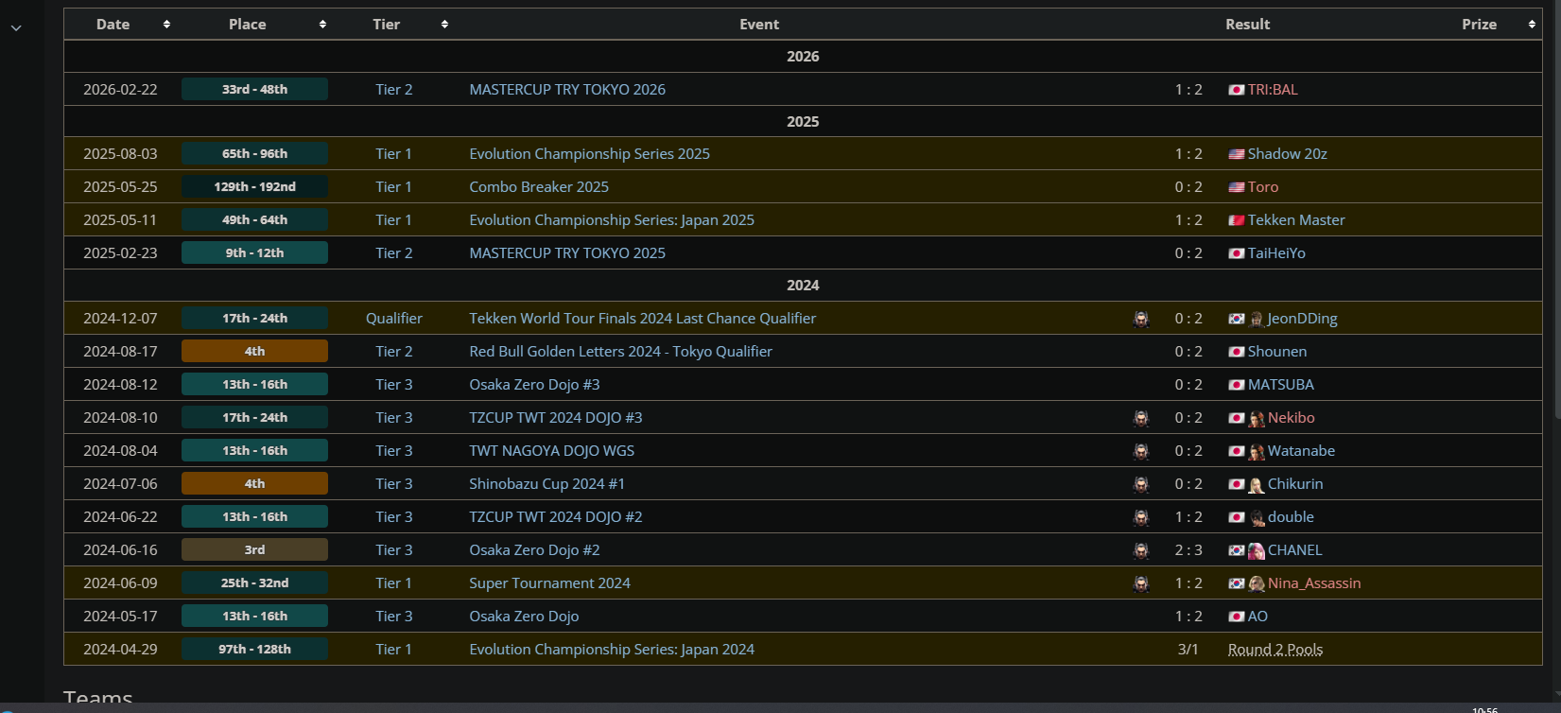The width and height of the screenshot is (1561, 713).
Task: Click the character icon in the Osaka Zero Dojo #2 event row
Action: (1141, 550)
